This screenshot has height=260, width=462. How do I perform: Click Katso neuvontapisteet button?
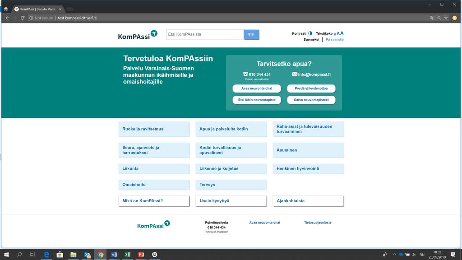click(311, 100)
